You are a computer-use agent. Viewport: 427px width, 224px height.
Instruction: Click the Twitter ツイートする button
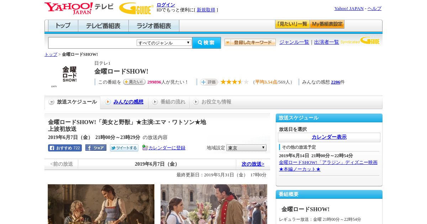click(124, 148)
